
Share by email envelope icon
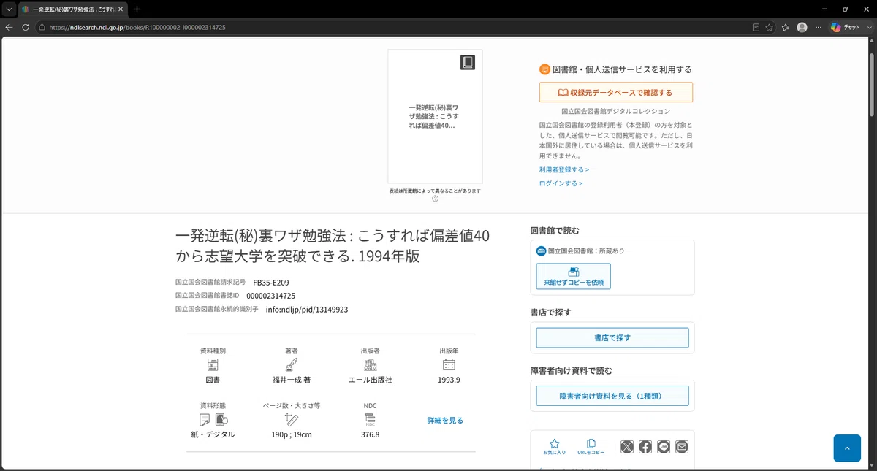pyautogui.click(x=682, y=447)
